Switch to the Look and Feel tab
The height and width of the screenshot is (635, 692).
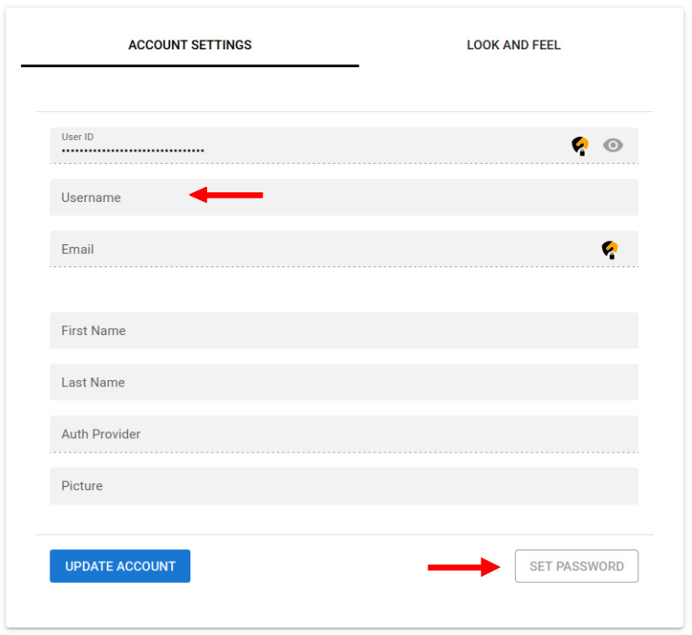(x=513, y=45)
